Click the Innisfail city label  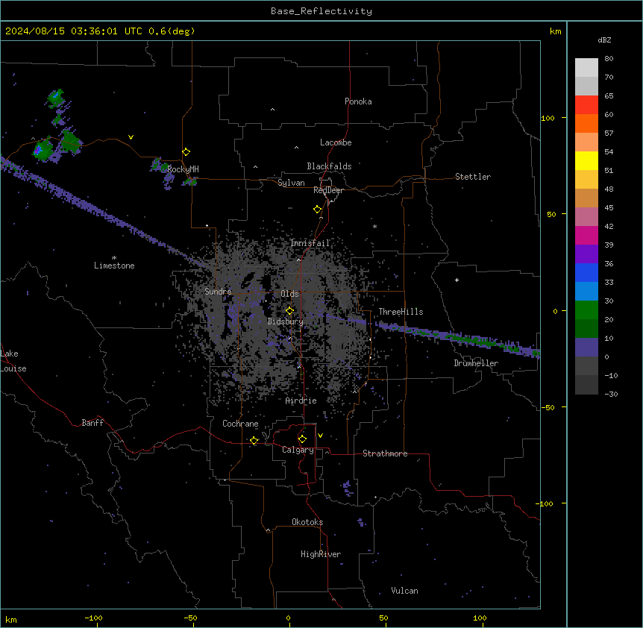pyautogui.click(x=310, y=243)
